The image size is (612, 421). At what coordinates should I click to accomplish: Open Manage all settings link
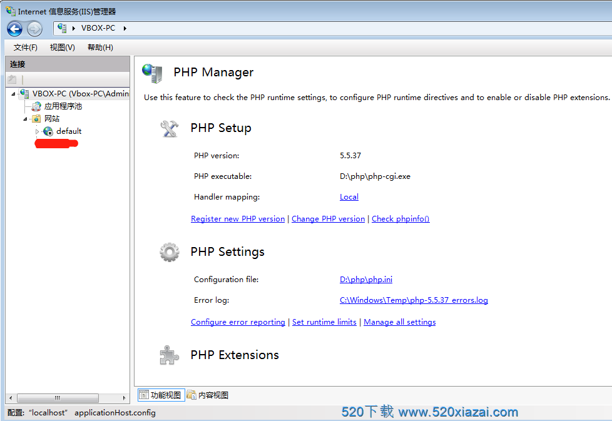(400, 322)
